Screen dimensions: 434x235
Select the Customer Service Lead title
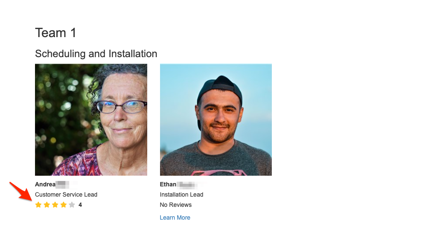click(66, 194)
